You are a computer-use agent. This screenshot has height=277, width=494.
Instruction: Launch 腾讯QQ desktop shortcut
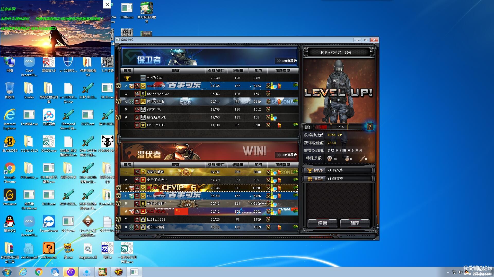tap(10, 224)
